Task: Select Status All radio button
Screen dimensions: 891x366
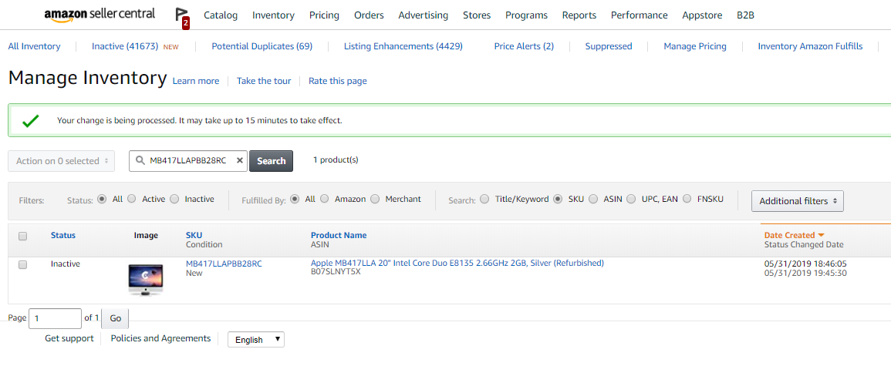Action: (102, 199)
